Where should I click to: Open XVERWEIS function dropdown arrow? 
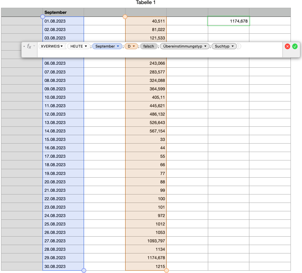point(62,46)
